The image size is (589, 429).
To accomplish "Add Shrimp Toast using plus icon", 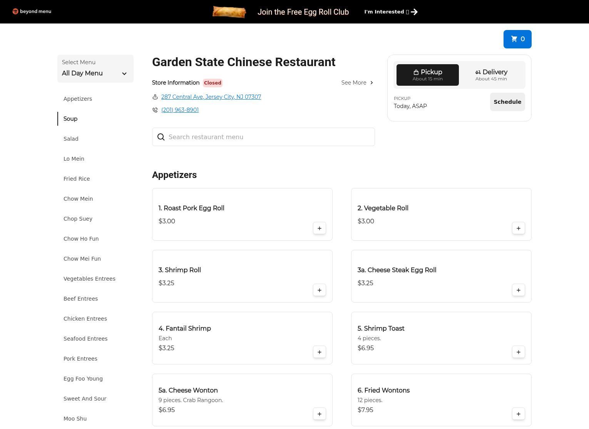I will [518, 352].
